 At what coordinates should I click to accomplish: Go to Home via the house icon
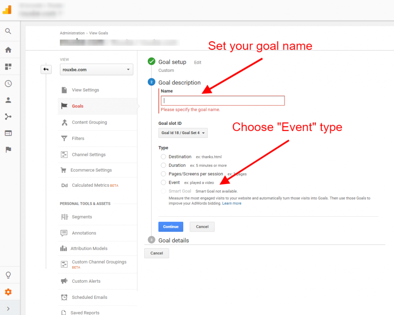[8, 50]
